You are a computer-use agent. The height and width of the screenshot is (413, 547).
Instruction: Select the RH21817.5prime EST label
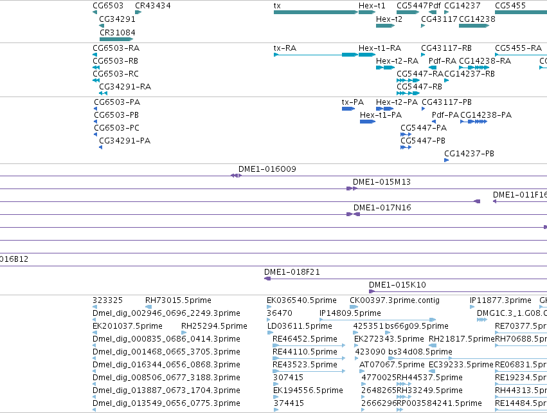click(x=462, y=339)
